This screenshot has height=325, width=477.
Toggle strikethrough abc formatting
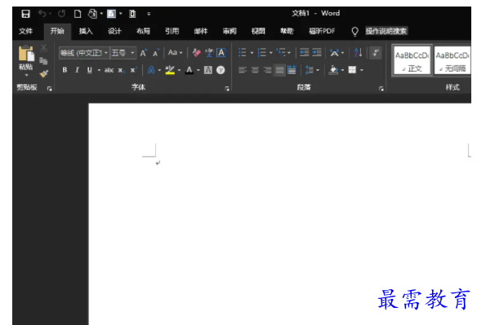(109, 70)
